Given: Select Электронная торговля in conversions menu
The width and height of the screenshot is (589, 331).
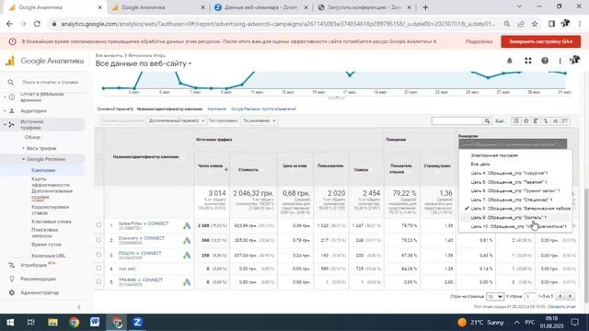Looking at the screenshot, I should pos(494,155).
